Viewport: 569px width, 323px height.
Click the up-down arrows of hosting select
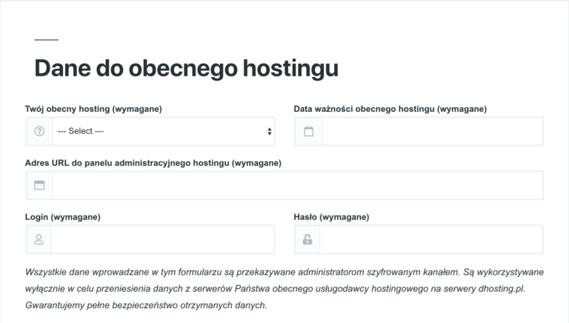(269, 131)
